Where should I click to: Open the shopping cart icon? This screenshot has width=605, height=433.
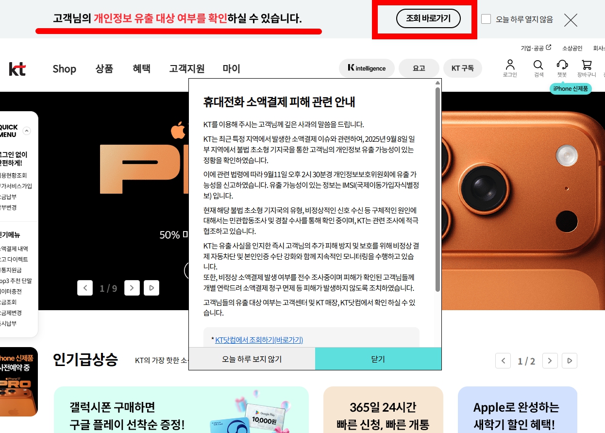[587, 65]
